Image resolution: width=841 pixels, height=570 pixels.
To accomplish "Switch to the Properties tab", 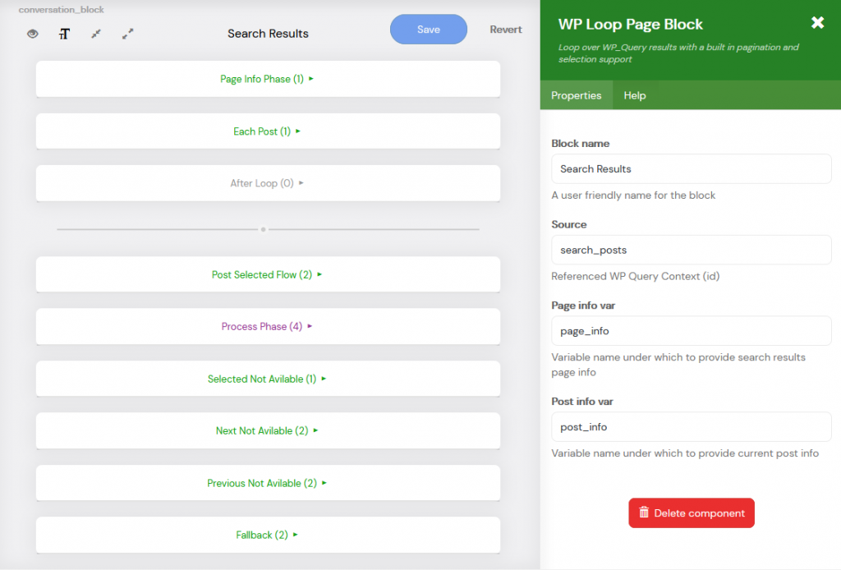I will click(576, 95).
